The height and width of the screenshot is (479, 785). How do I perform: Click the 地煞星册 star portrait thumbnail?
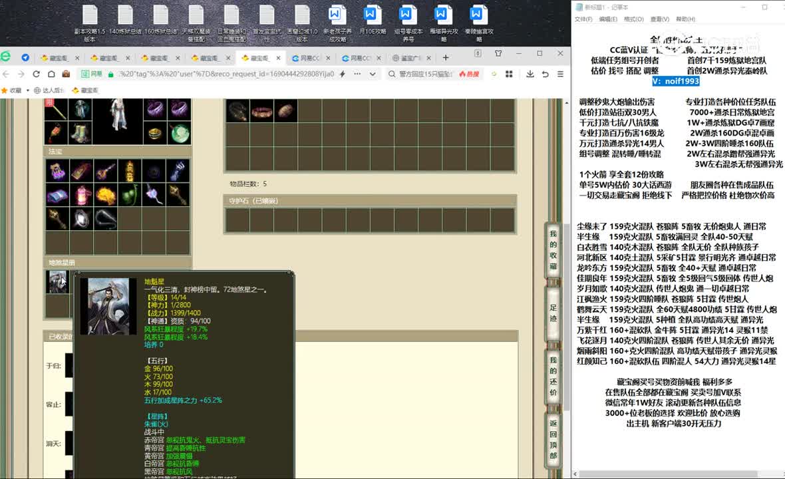[x=58, y=282]
